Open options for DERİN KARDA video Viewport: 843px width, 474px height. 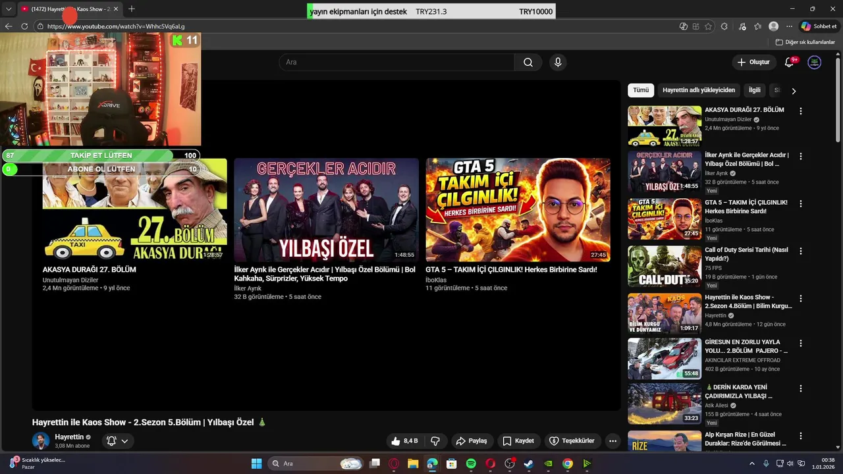[801, 388]
